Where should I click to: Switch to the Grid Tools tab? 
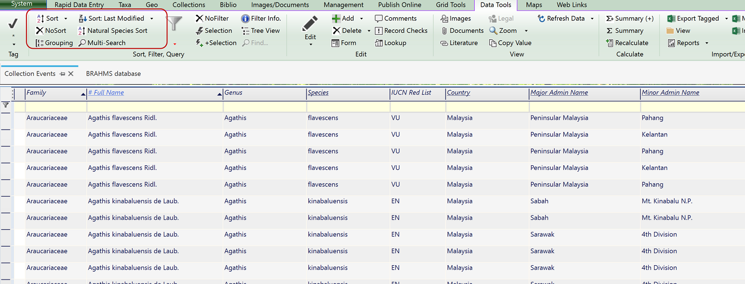(451, 5)
